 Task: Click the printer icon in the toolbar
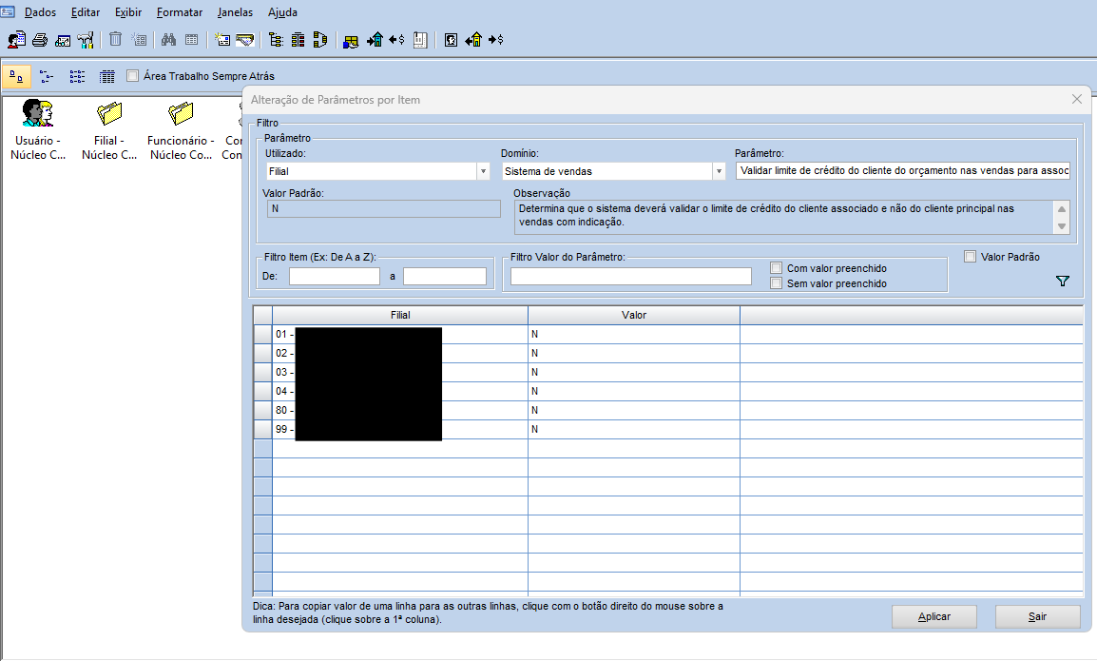pyautogui.click(x=40, y=40)
